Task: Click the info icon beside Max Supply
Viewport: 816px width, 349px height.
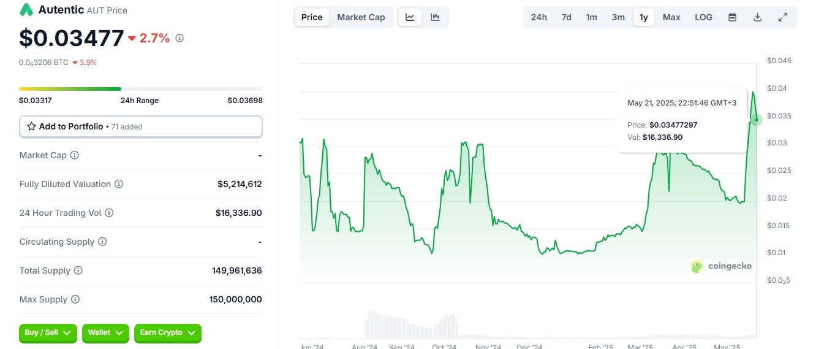Action: tap(75, 299)
